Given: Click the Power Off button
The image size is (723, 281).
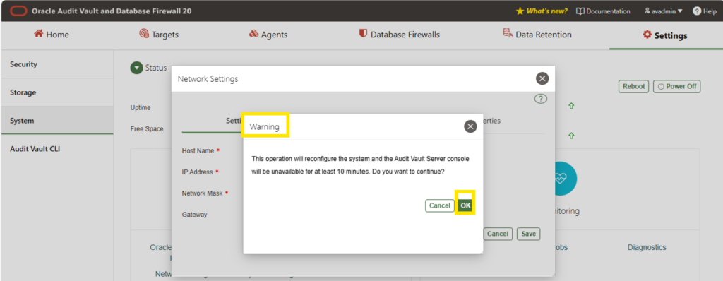Looking at the screenshot, I should [677, 86].
